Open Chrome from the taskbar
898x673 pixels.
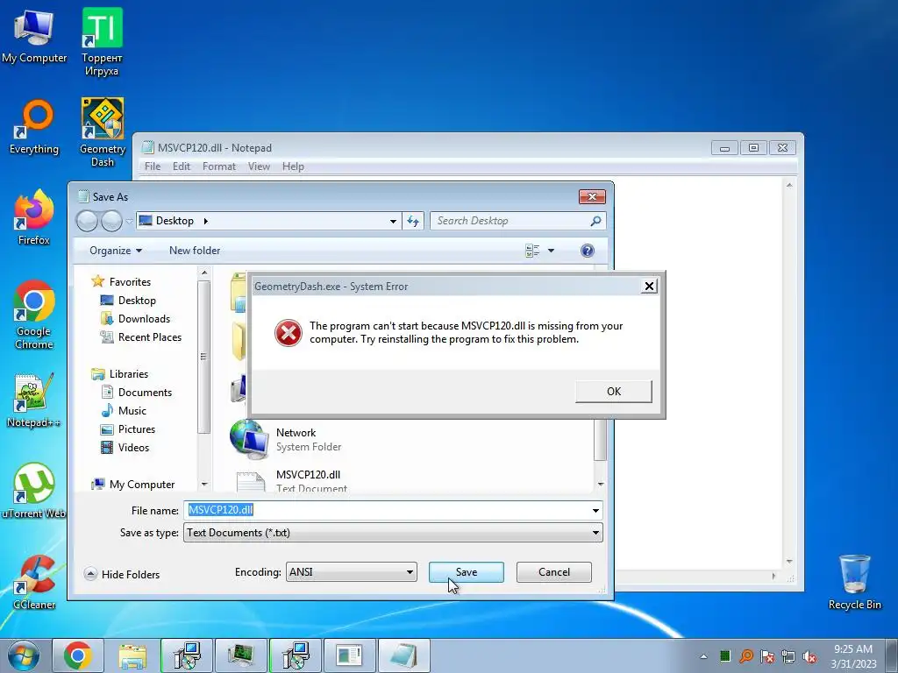click(x=78, y=655)
